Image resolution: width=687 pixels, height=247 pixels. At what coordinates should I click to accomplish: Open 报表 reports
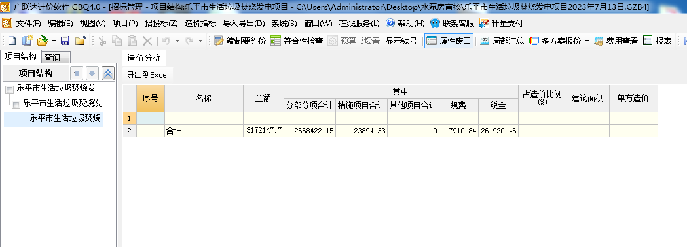[658, 41]
